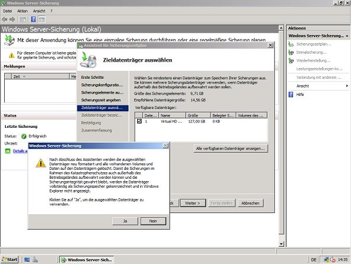The width and height of the screenshot is (351, 264).
Task: Click the forward arrow toolbar icon
Action: click(x=12, y=20)
